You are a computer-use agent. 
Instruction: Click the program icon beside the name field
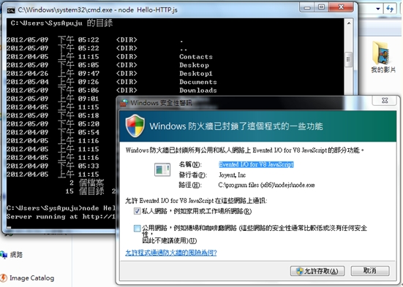click(162, 169)
